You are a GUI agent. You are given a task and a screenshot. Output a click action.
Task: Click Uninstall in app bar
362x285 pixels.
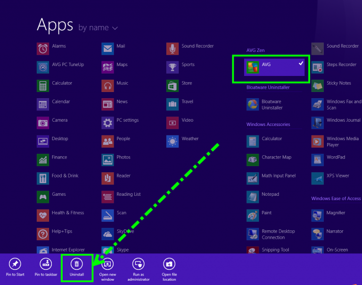click(77, 267)
